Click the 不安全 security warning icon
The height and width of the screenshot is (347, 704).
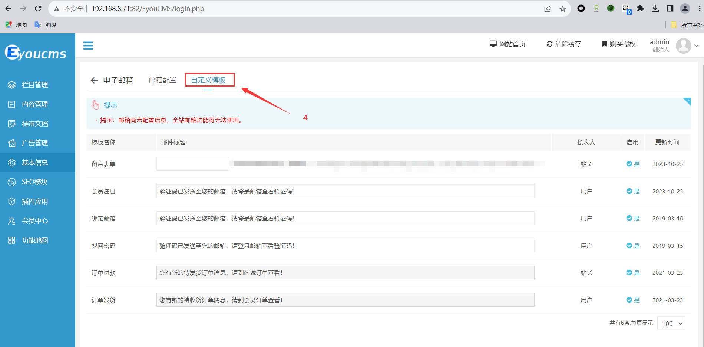57,9
